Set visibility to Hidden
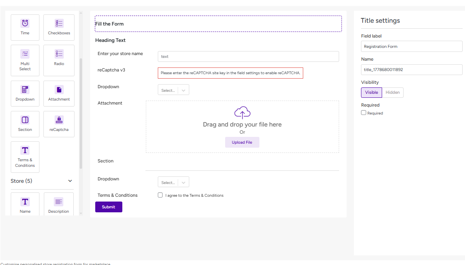 click(x=392, y=93)
